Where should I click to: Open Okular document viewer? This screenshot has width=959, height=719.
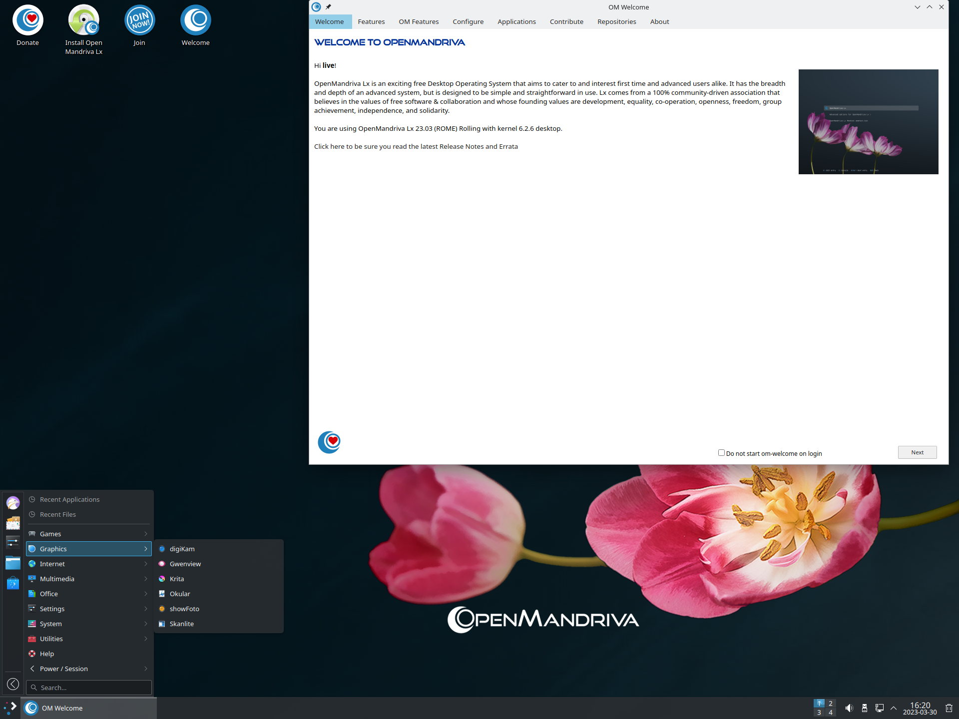click(x=219, y=594)
